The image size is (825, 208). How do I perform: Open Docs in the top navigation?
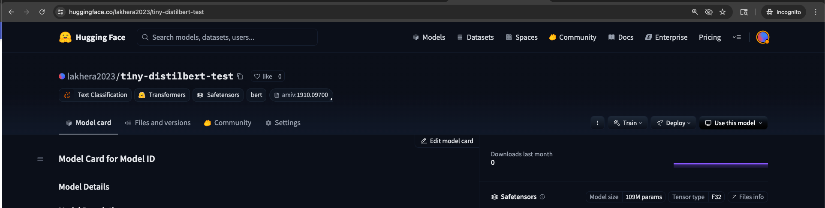pos(620,37)
